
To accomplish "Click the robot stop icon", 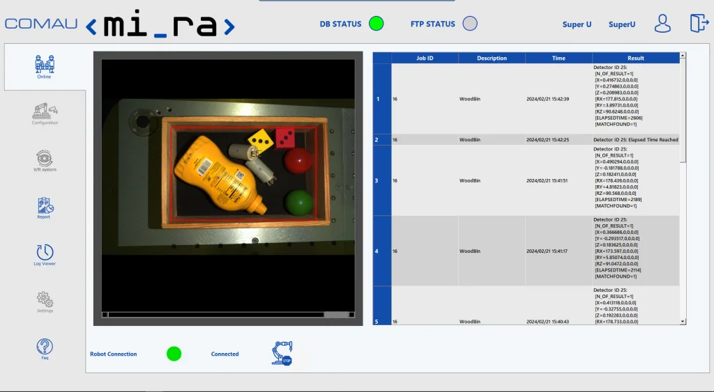I will pyautogui.click(x=282, y=354).
